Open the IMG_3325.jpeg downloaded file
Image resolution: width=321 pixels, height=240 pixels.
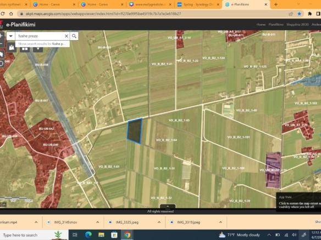pyautogui.click(x=127, y=222)
